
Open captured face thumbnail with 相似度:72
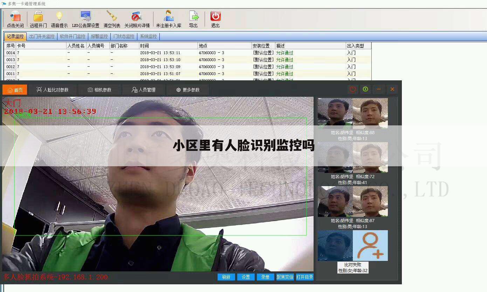(335, 158)
